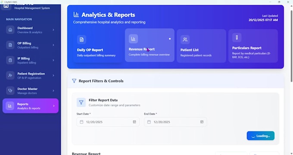
Task: Select the Particulars Report card
Action: coord(253,46)
